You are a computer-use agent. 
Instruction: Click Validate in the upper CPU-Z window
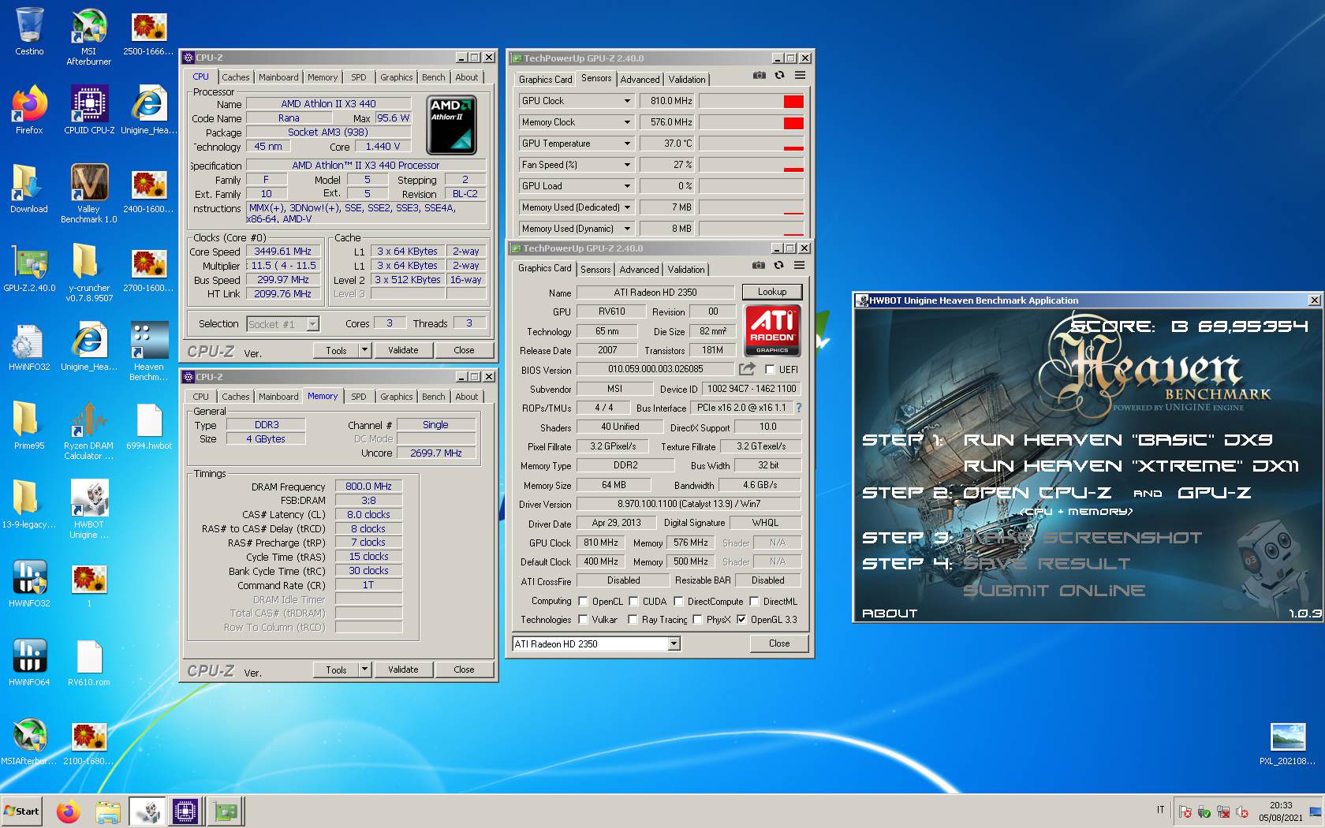pyautogui.click(x=403, y=350)
